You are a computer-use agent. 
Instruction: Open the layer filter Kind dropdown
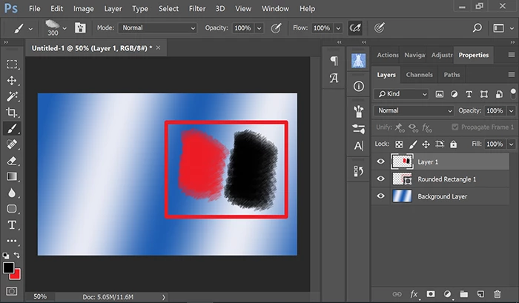coord(401,94)
